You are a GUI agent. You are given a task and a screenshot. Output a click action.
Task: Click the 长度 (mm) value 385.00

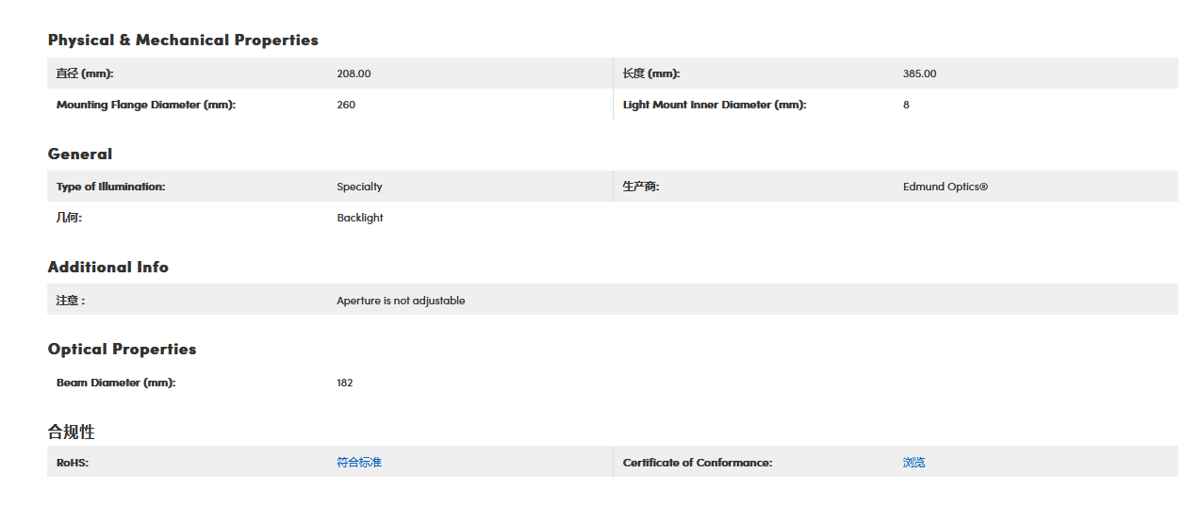pyautogui.click(x=920, y=73)
